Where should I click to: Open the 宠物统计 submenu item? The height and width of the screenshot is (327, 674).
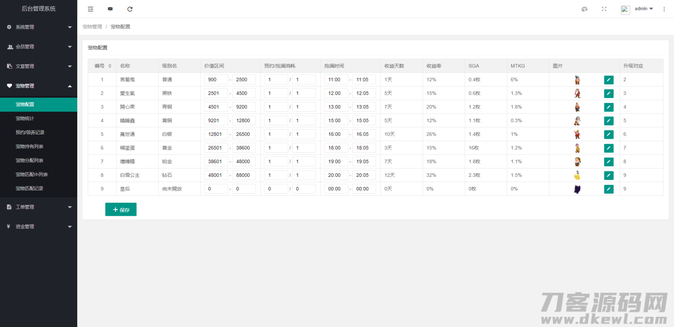click(25, 118)
